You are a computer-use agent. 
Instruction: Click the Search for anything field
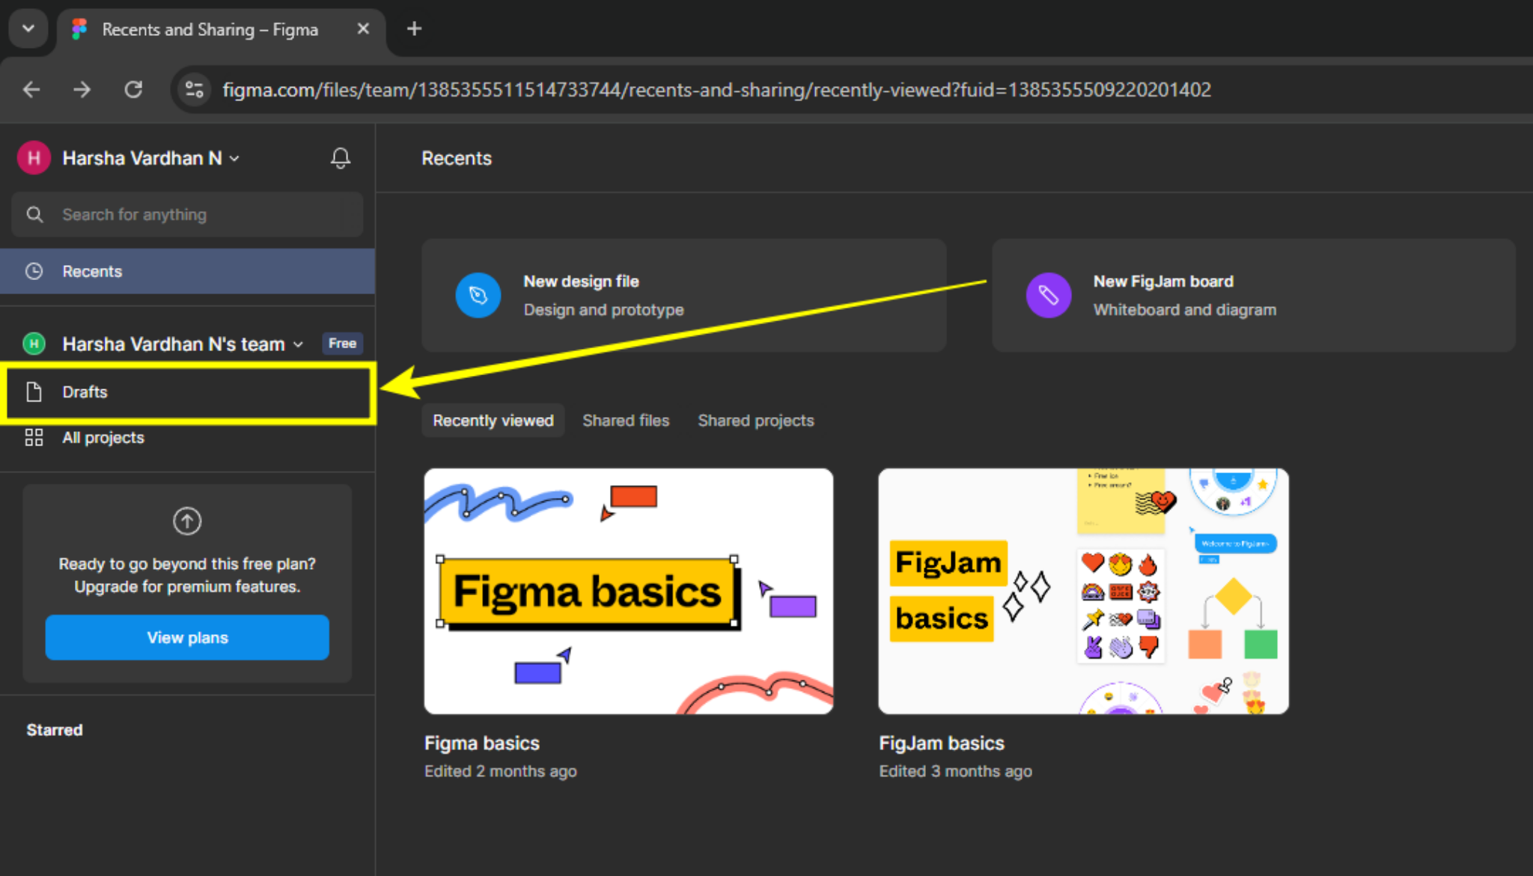(x=187, y=215)
